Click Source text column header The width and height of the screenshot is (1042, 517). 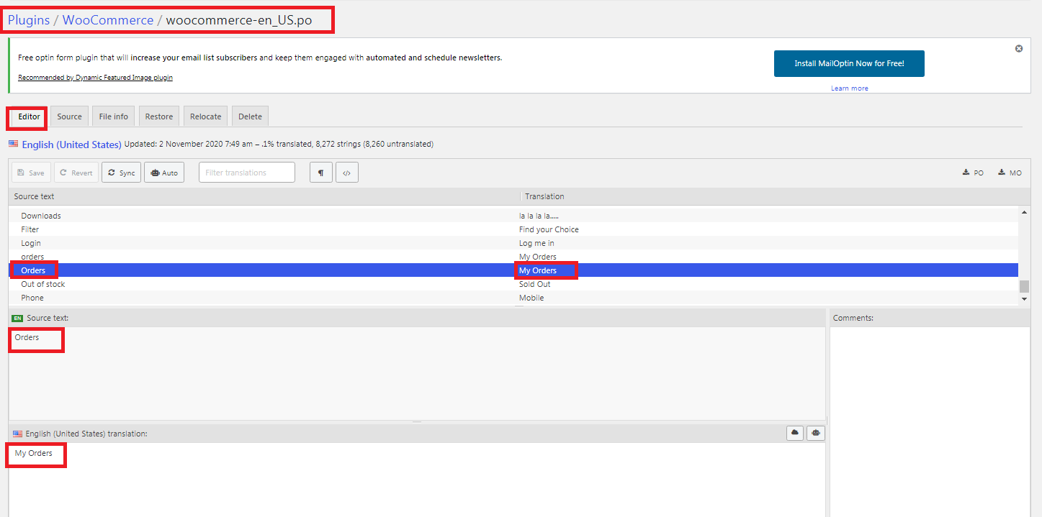click(x=264, y=196)
